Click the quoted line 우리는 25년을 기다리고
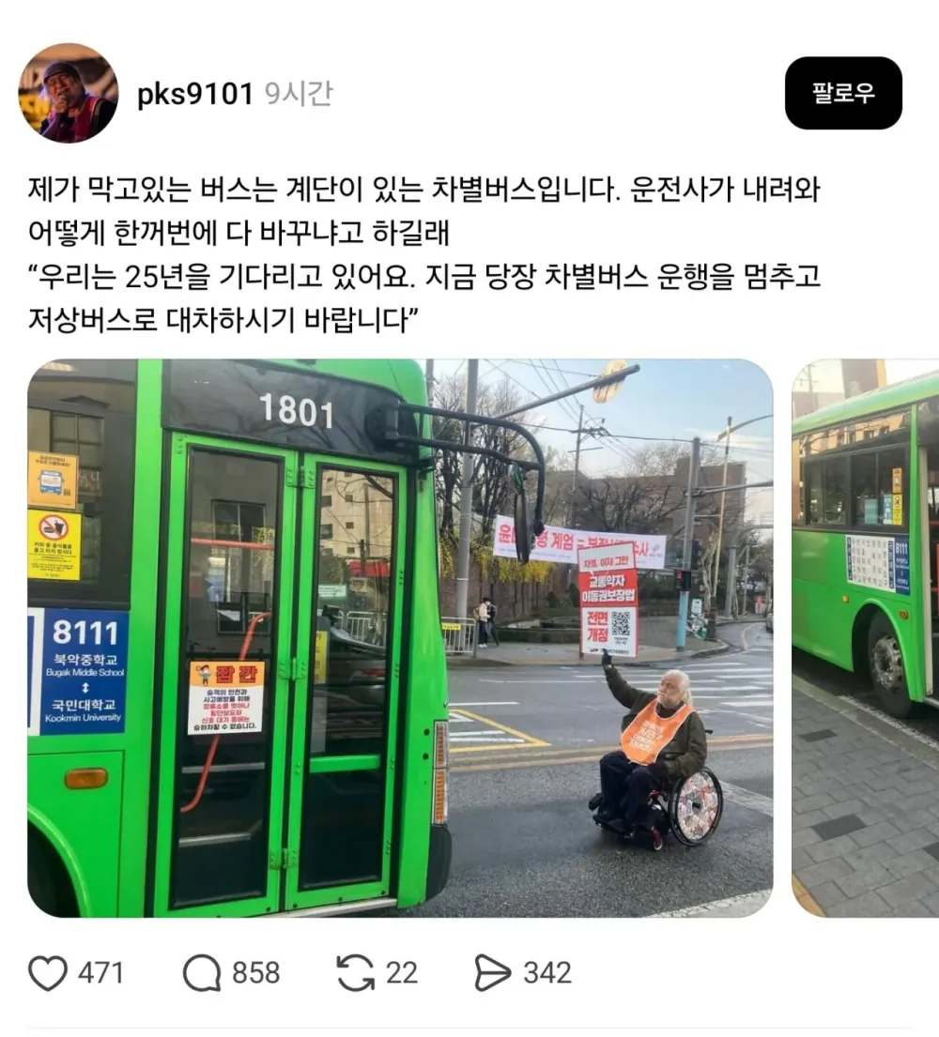The width and height of the screenshot is (939, 1037). click(x=423, y=277)
